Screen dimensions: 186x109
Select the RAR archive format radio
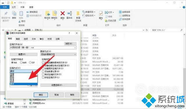12,63
